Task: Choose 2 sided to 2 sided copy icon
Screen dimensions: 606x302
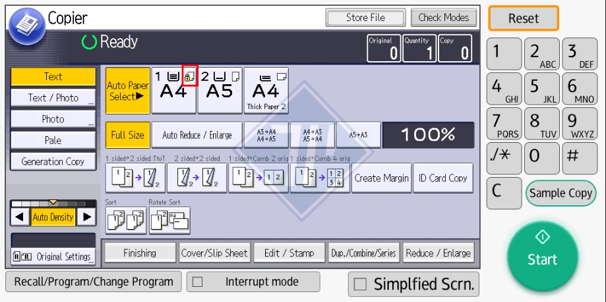Action: (196, 178)
